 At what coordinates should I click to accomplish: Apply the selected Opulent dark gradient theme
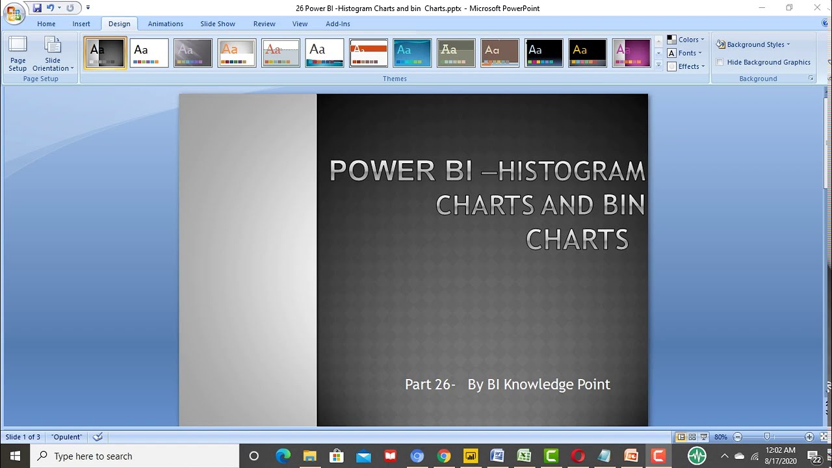tap(105, 53)
